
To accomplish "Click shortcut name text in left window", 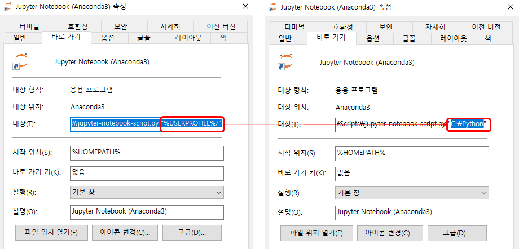I will tap(102, 62).
